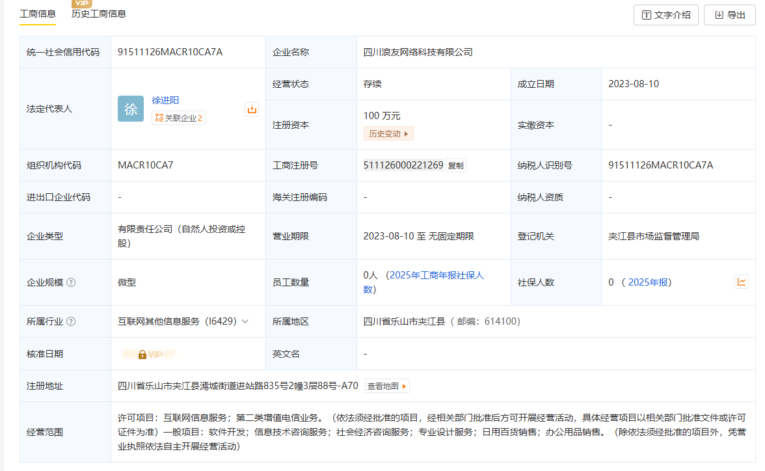Click help icon beside 企业规模
Image resolution: width=765 pixels, height=471 pixels.
72,282
